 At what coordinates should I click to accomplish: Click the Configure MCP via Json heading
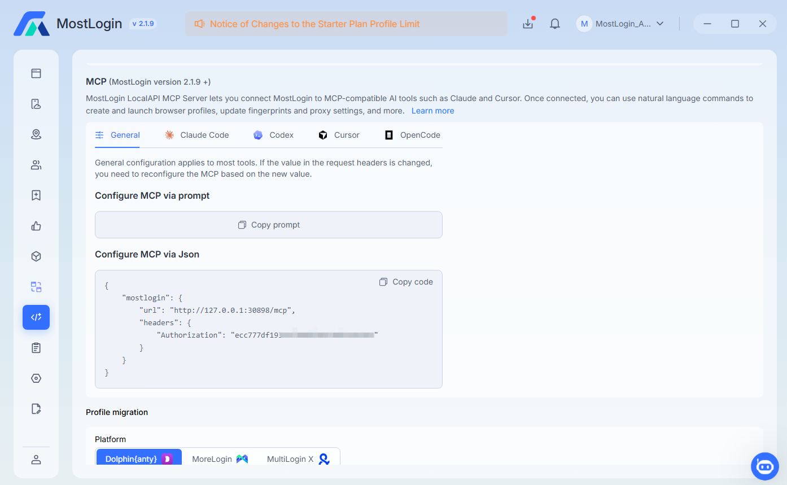147,254
